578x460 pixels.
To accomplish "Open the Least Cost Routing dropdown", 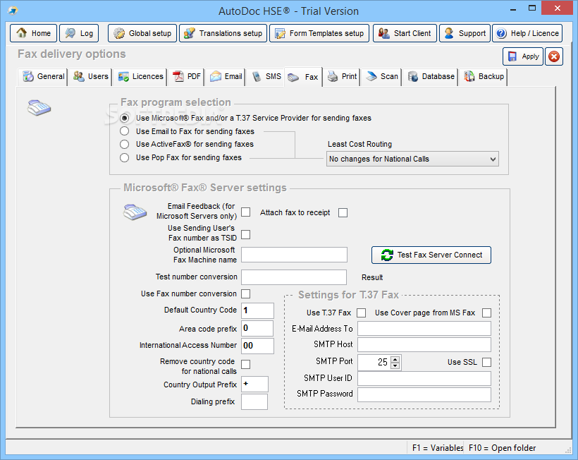I will [x=412, y=159].
